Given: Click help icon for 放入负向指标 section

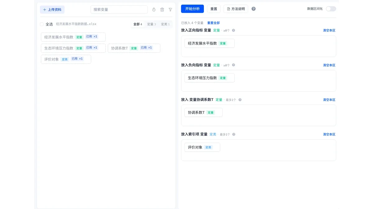Looking at the screenshot, I should pyautogui.click(x=233, y=65).
